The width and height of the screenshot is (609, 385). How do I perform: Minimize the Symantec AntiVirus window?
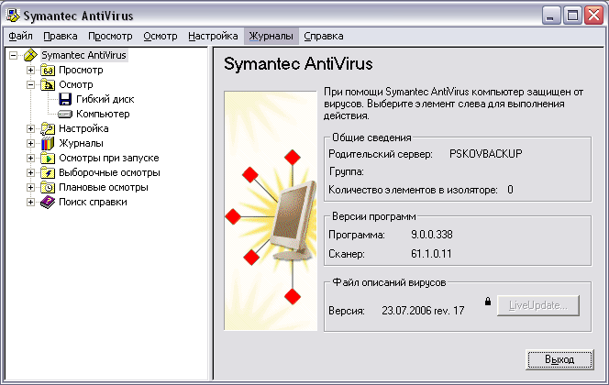tap(550, 16)
